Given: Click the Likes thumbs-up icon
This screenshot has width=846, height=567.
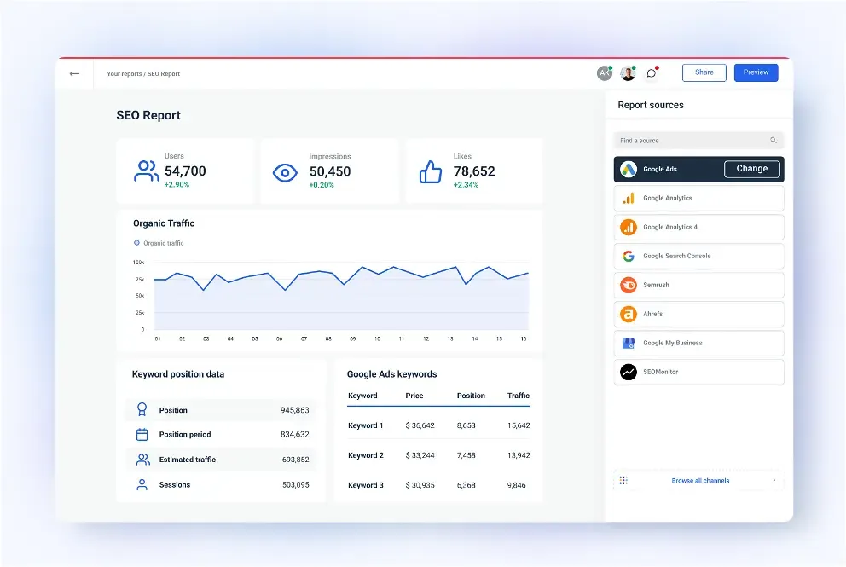Looking at the screenshot, I should [x=430, y=171].
